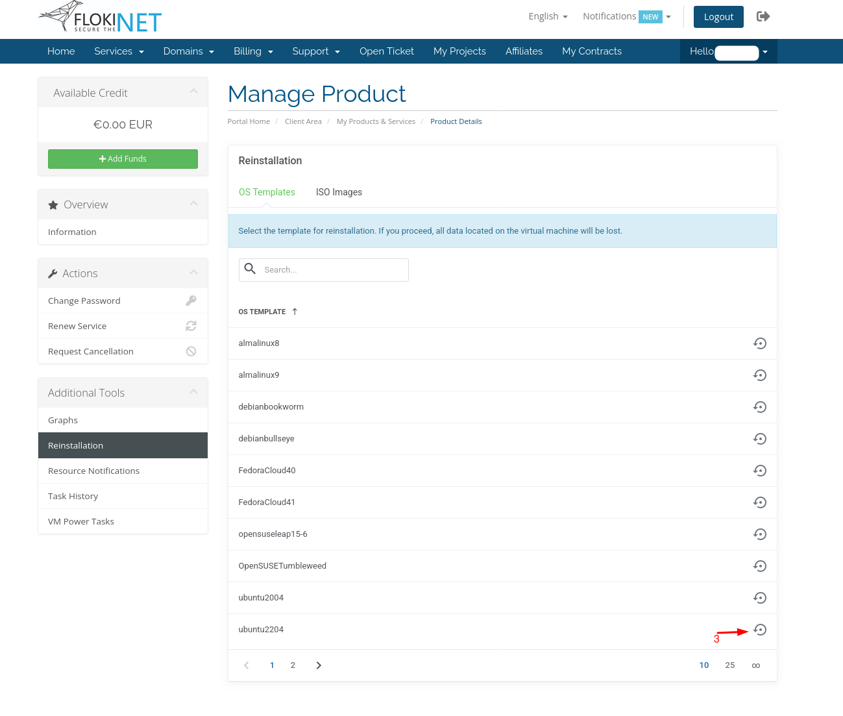Click the template Search input field
Image resolution: width=843 pixels, height=716 pixels.
[332, 270]
